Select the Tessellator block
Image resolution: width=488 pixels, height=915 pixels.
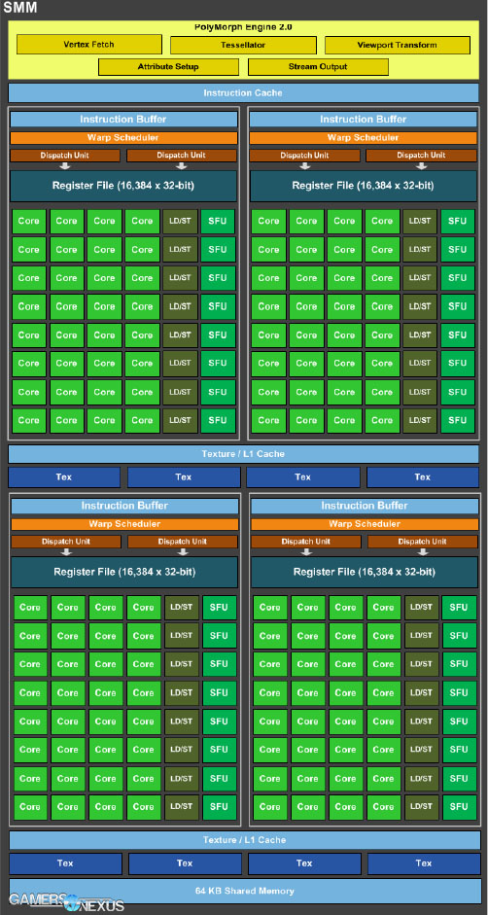pyautogui.click(x=243, y=45)
